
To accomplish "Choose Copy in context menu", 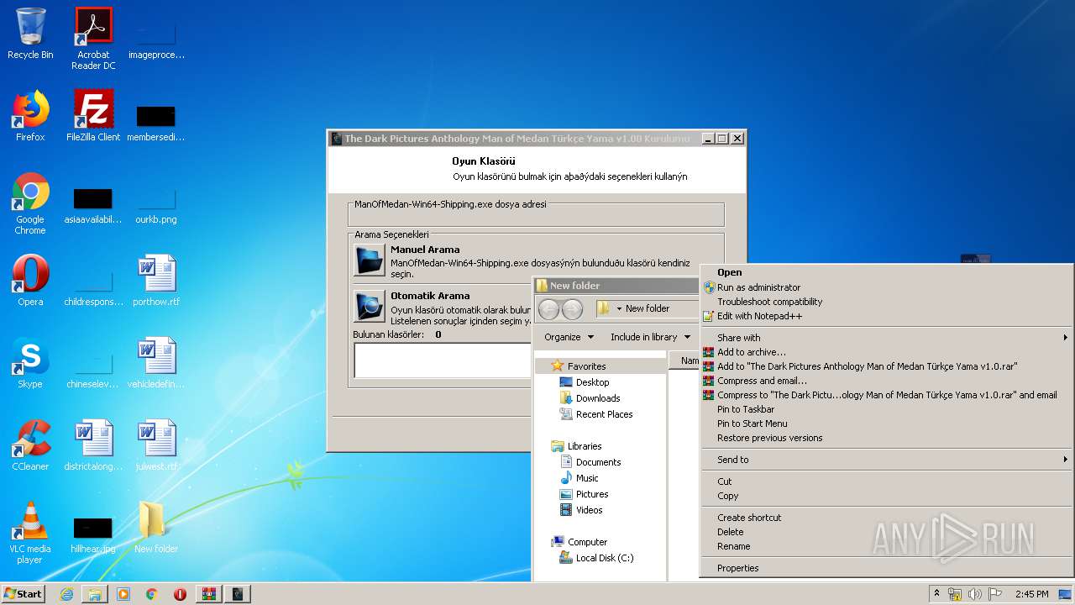I will pos(886,496).
